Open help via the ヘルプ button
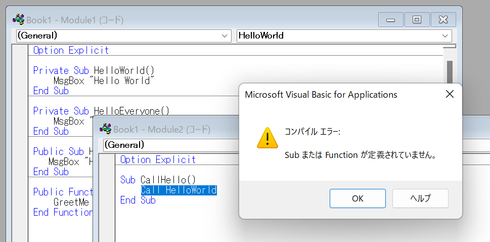 coord(420,198)
